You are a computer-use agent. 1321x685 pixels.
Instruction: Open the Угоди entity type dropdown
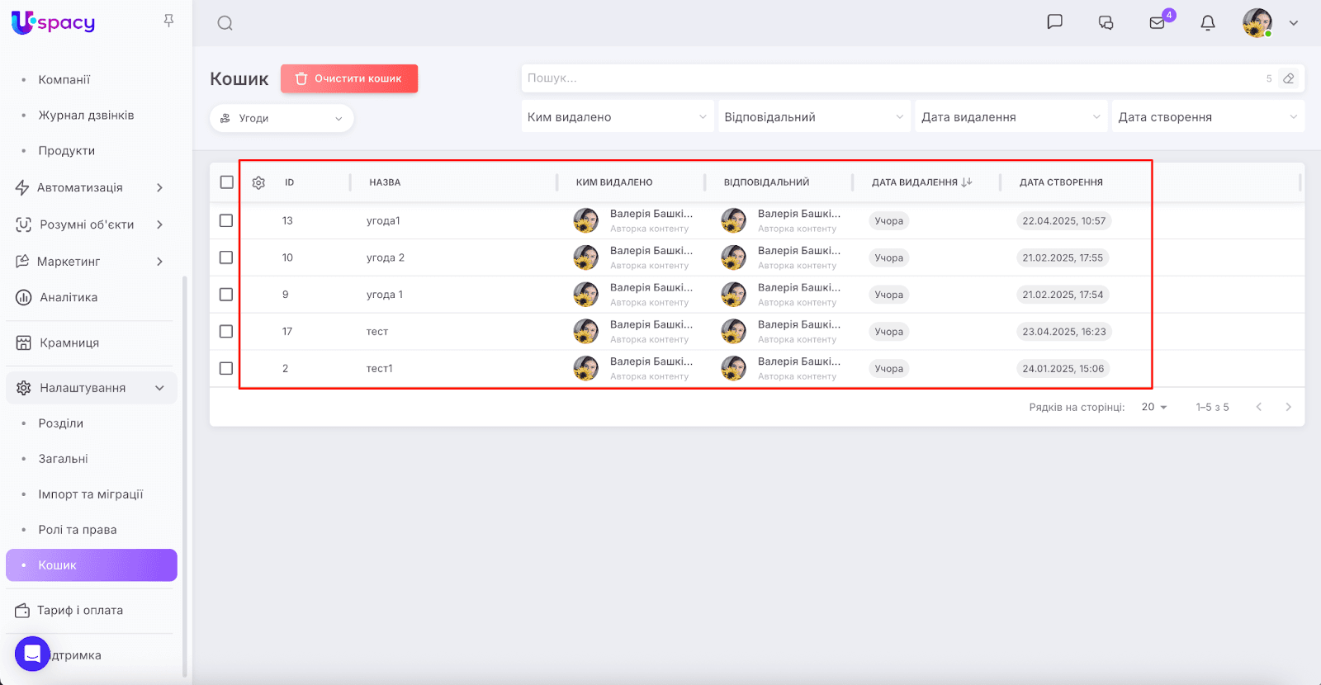pyautogui.click(x=282, y=118)
